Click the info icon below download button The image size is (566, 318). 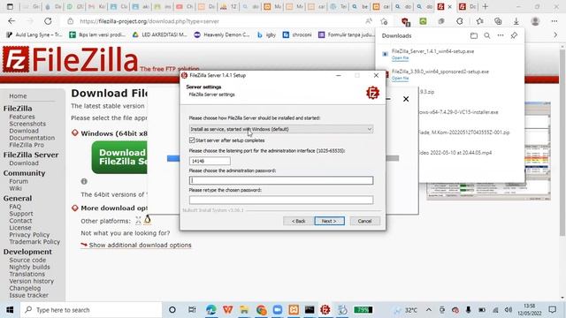coord(84,181)
